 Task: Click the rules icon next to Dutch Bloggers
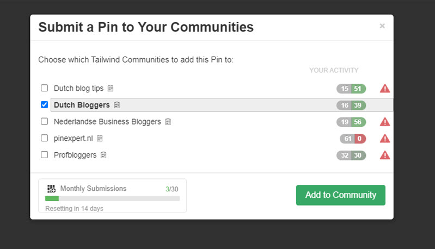click(117, 105)
